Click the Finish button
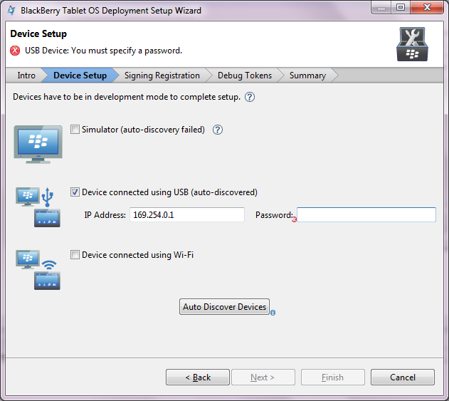The width and height of the screenshot is (449, 401). tap(333, 377)
